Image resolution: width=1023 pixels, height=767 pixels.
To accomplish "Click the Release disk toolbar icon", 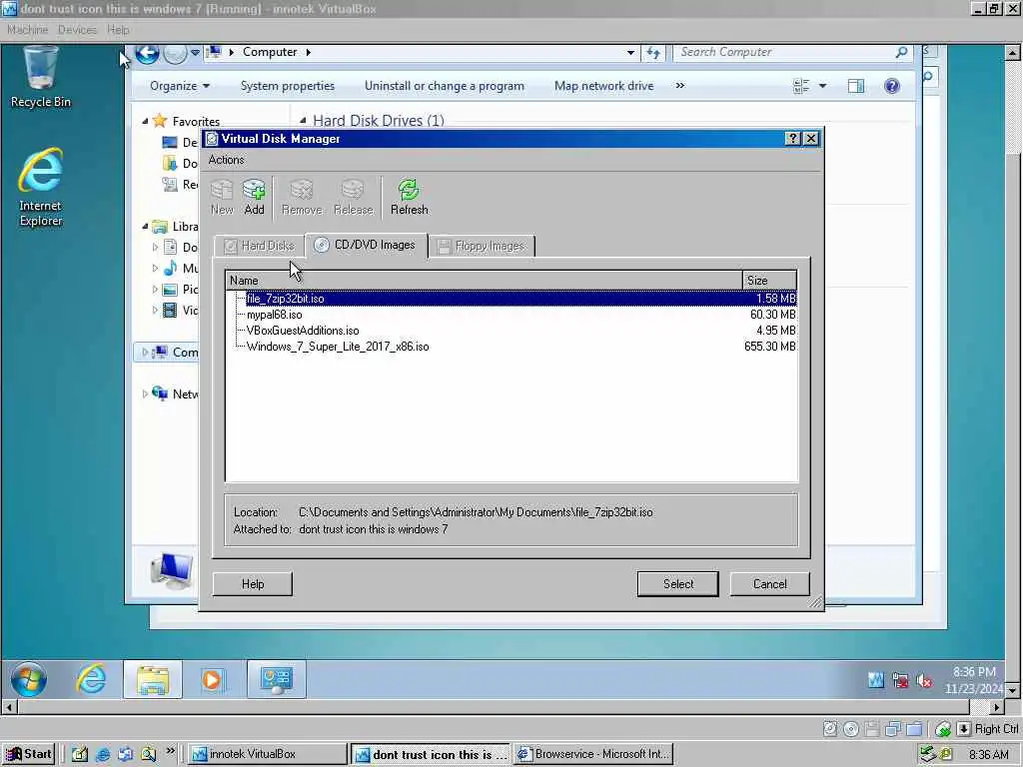I will 353,197.
